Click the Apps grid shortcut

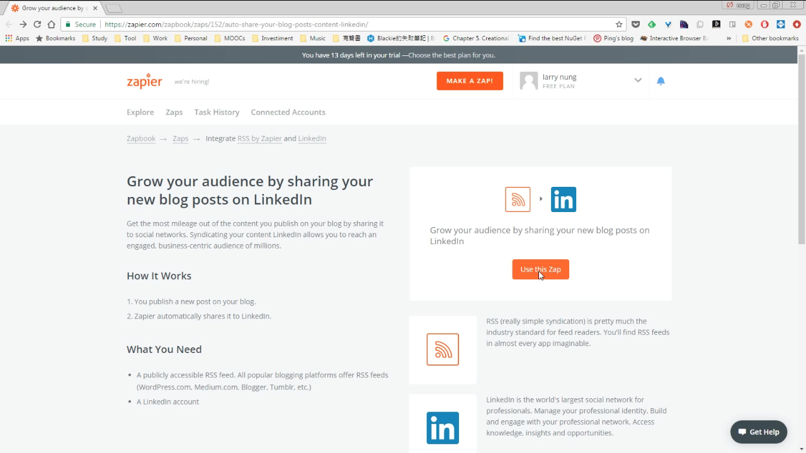17,38
